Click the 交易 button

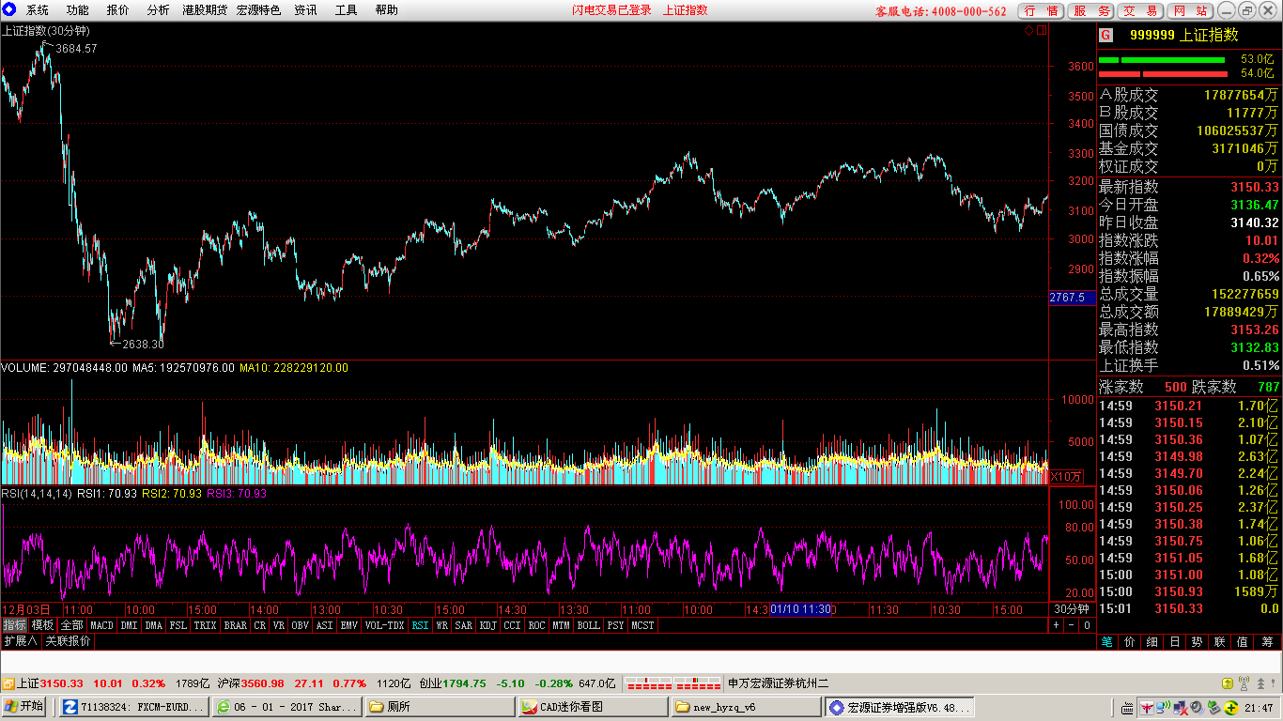coord(1141,11)
